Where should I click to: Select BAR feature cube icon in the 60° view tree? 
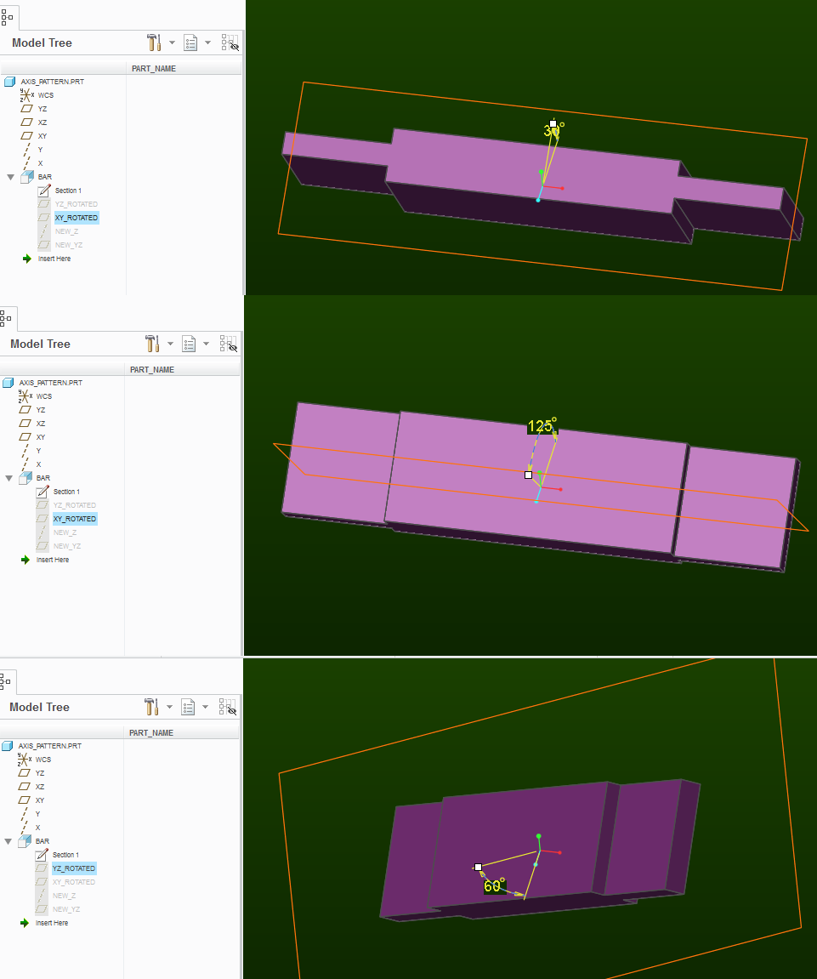pyautogui.click(x=25, y=842)
